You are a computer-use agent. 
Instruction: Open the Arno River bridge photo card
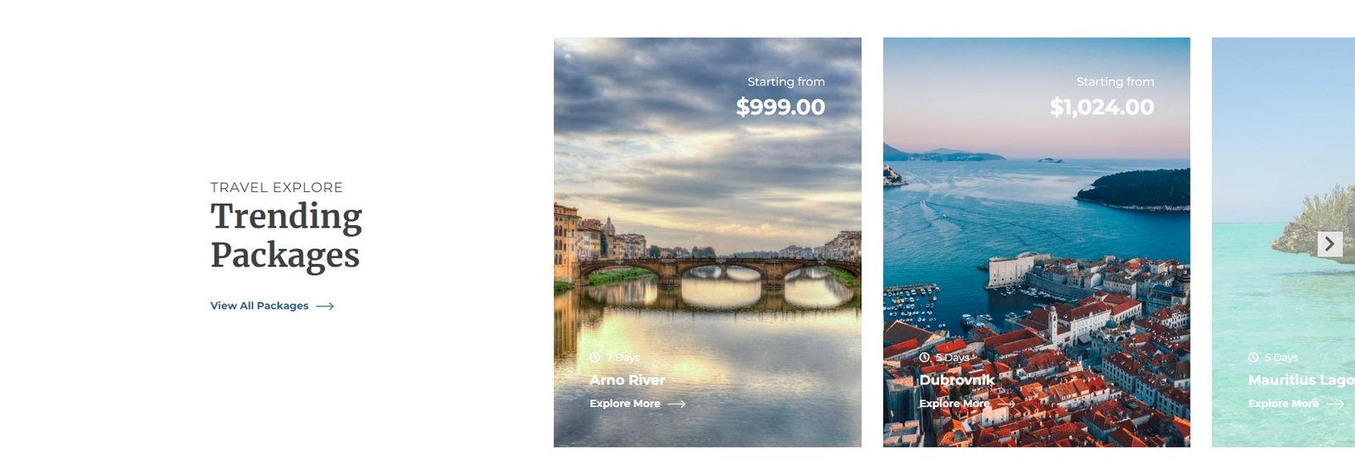707,242
